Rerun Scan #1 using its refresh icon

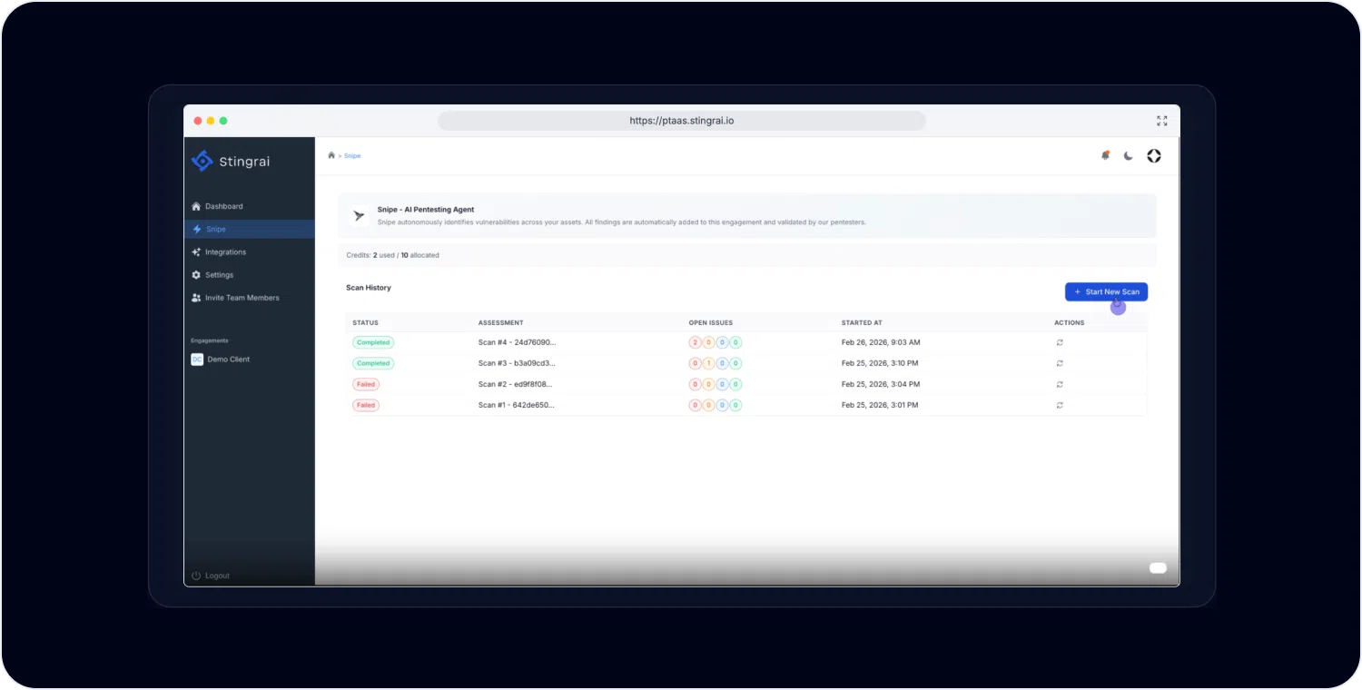[x=1060, y=405]
